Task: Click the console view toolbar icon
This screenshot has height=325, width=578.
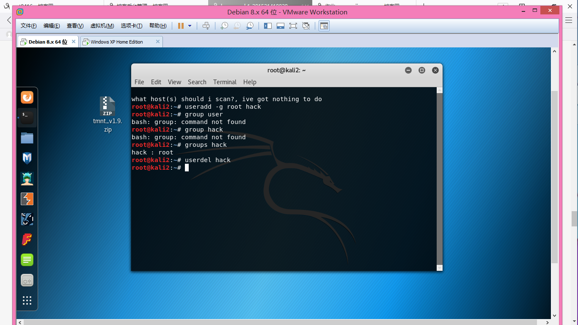Action: pyautogui.click(x=324, y=26)
